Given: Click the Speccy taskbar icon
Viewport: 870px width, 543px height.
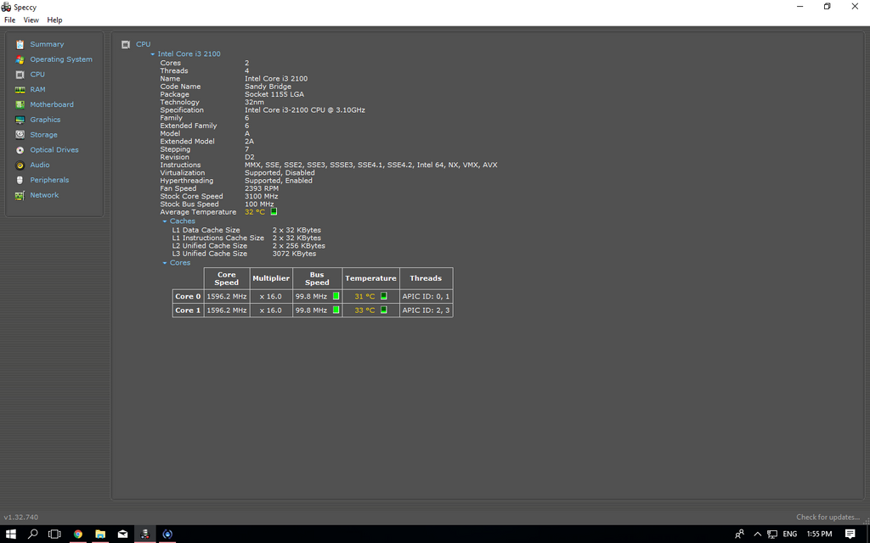Looking at the screenshot, I should [x=144, y=535].
